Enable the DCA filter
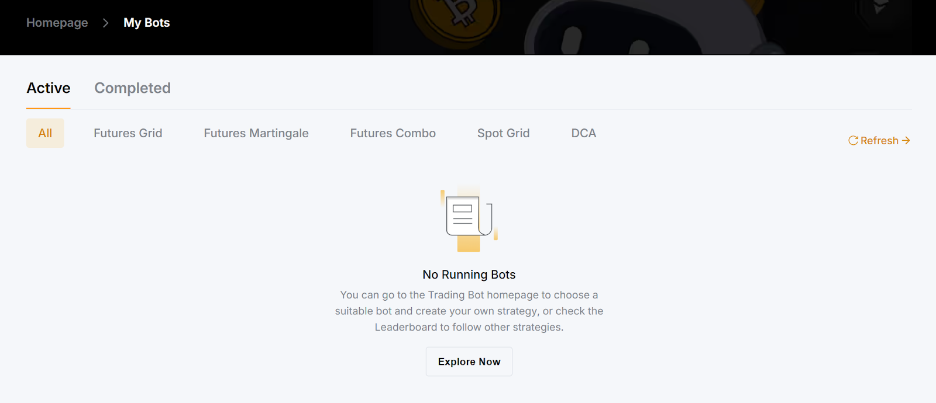This screenshot has width=936, height=403. [x=583, y=133]
